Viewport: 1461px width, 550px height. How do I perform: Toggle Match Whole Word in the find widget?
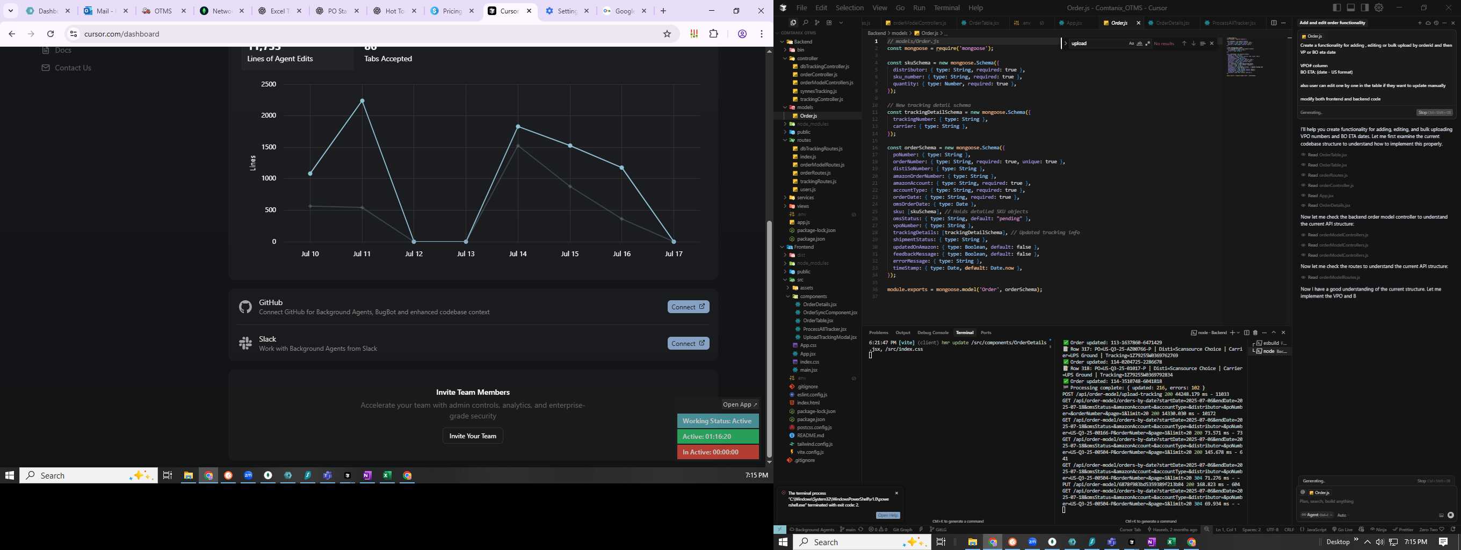(1139, 43)
